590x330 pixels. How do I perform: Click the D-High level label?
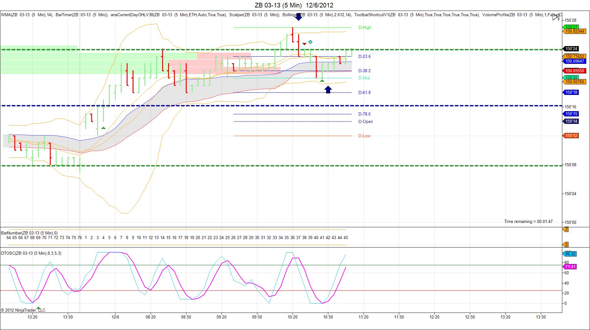pos(365,27)
